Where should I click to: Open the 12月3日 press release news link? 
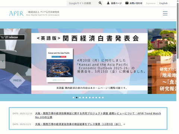(x=79, y=124)
